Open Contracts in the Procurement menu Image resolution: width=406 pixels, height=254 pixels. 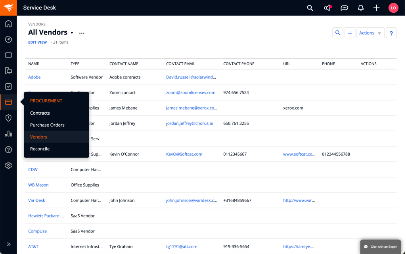click(40, 113)
